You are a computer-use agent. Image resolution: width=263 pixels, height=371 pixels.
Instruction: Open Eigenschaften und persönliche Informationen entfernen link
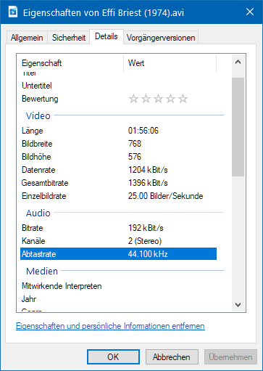click(110, 326)
